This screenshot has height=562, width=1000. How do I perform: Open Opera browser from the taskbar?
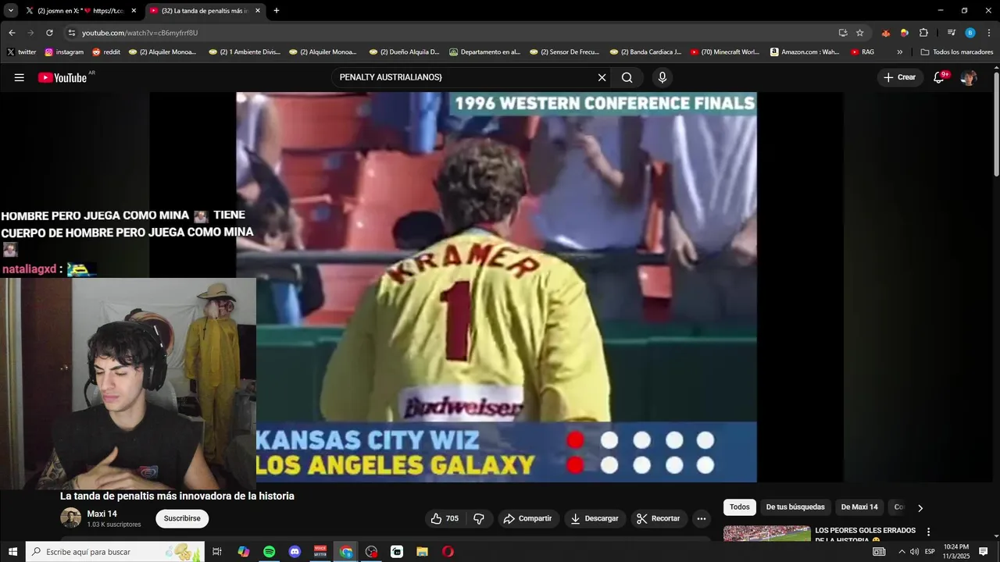pos(448,552)
